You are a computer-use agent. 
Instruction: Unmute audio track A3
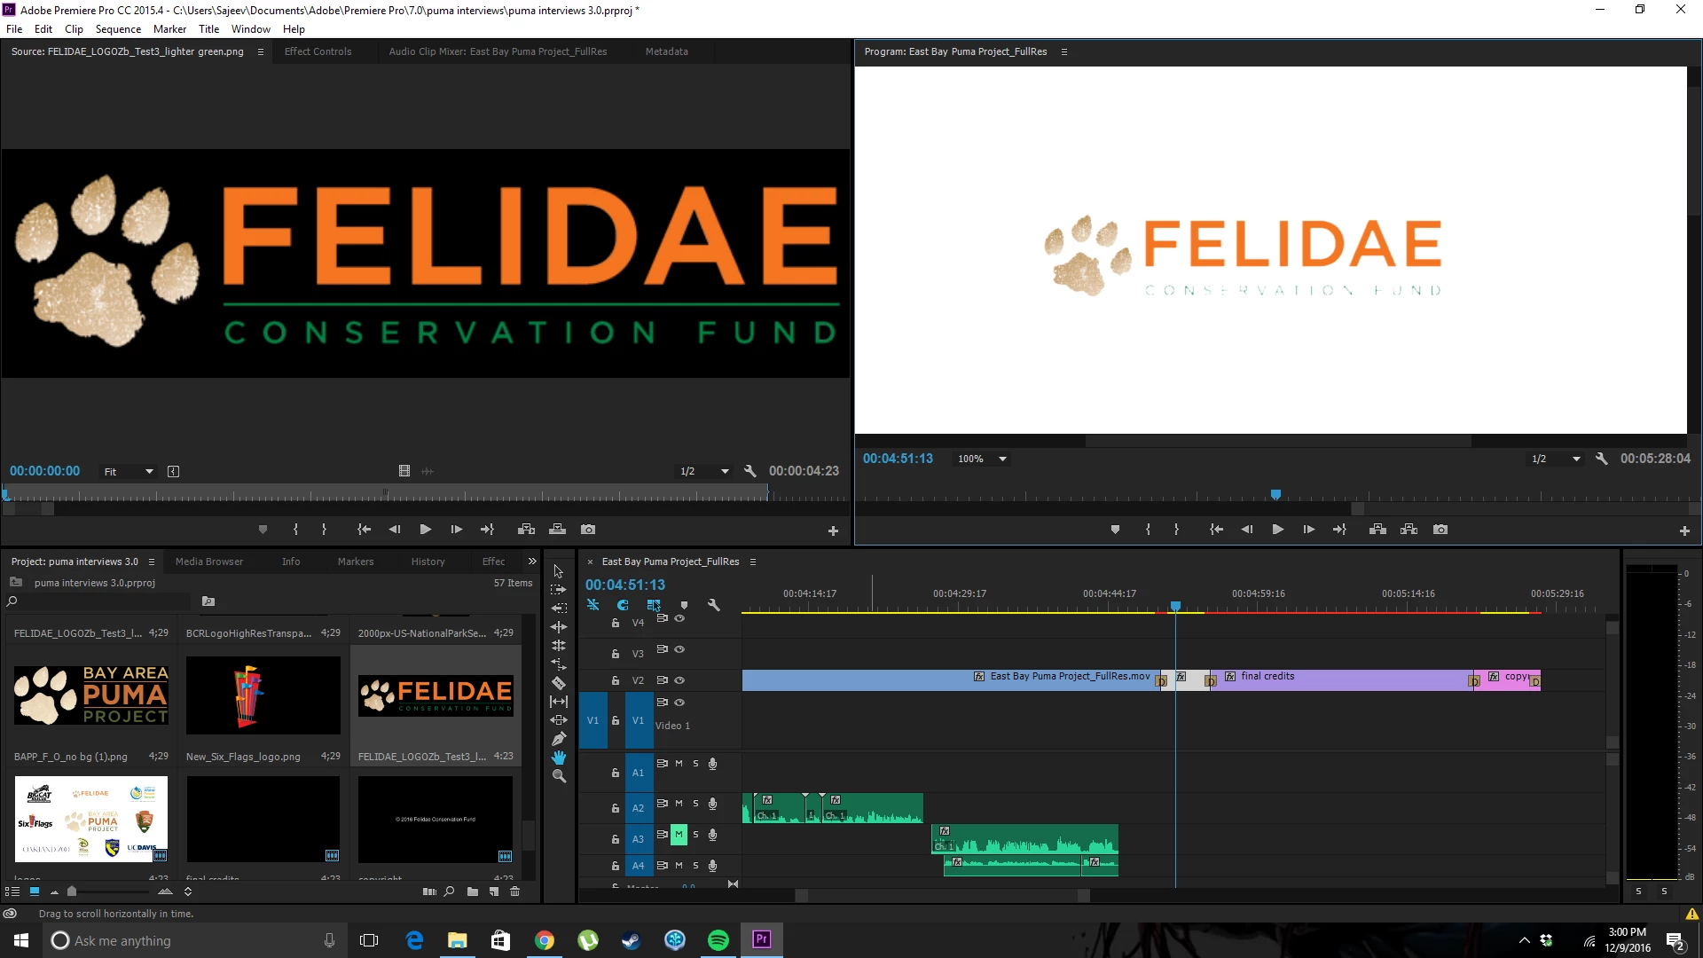(679, 835)
